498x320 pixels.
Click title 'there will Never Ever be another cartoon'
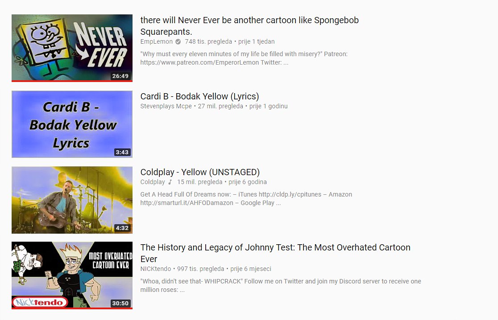click(x=249, y=26)
